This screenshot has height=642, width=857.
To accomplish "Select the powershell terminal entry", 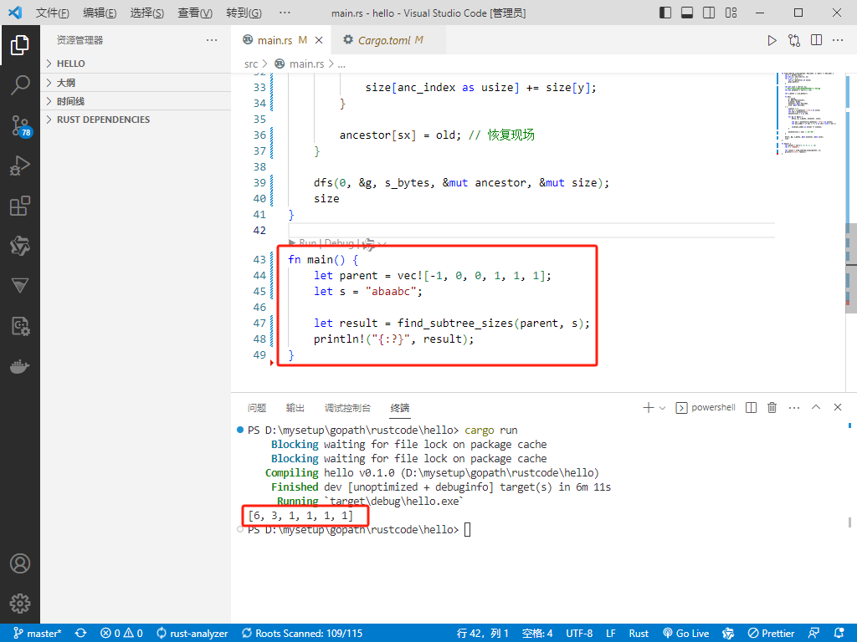I will click(706, 407).
